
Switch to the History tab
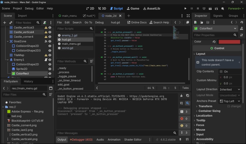coord(28,81)
